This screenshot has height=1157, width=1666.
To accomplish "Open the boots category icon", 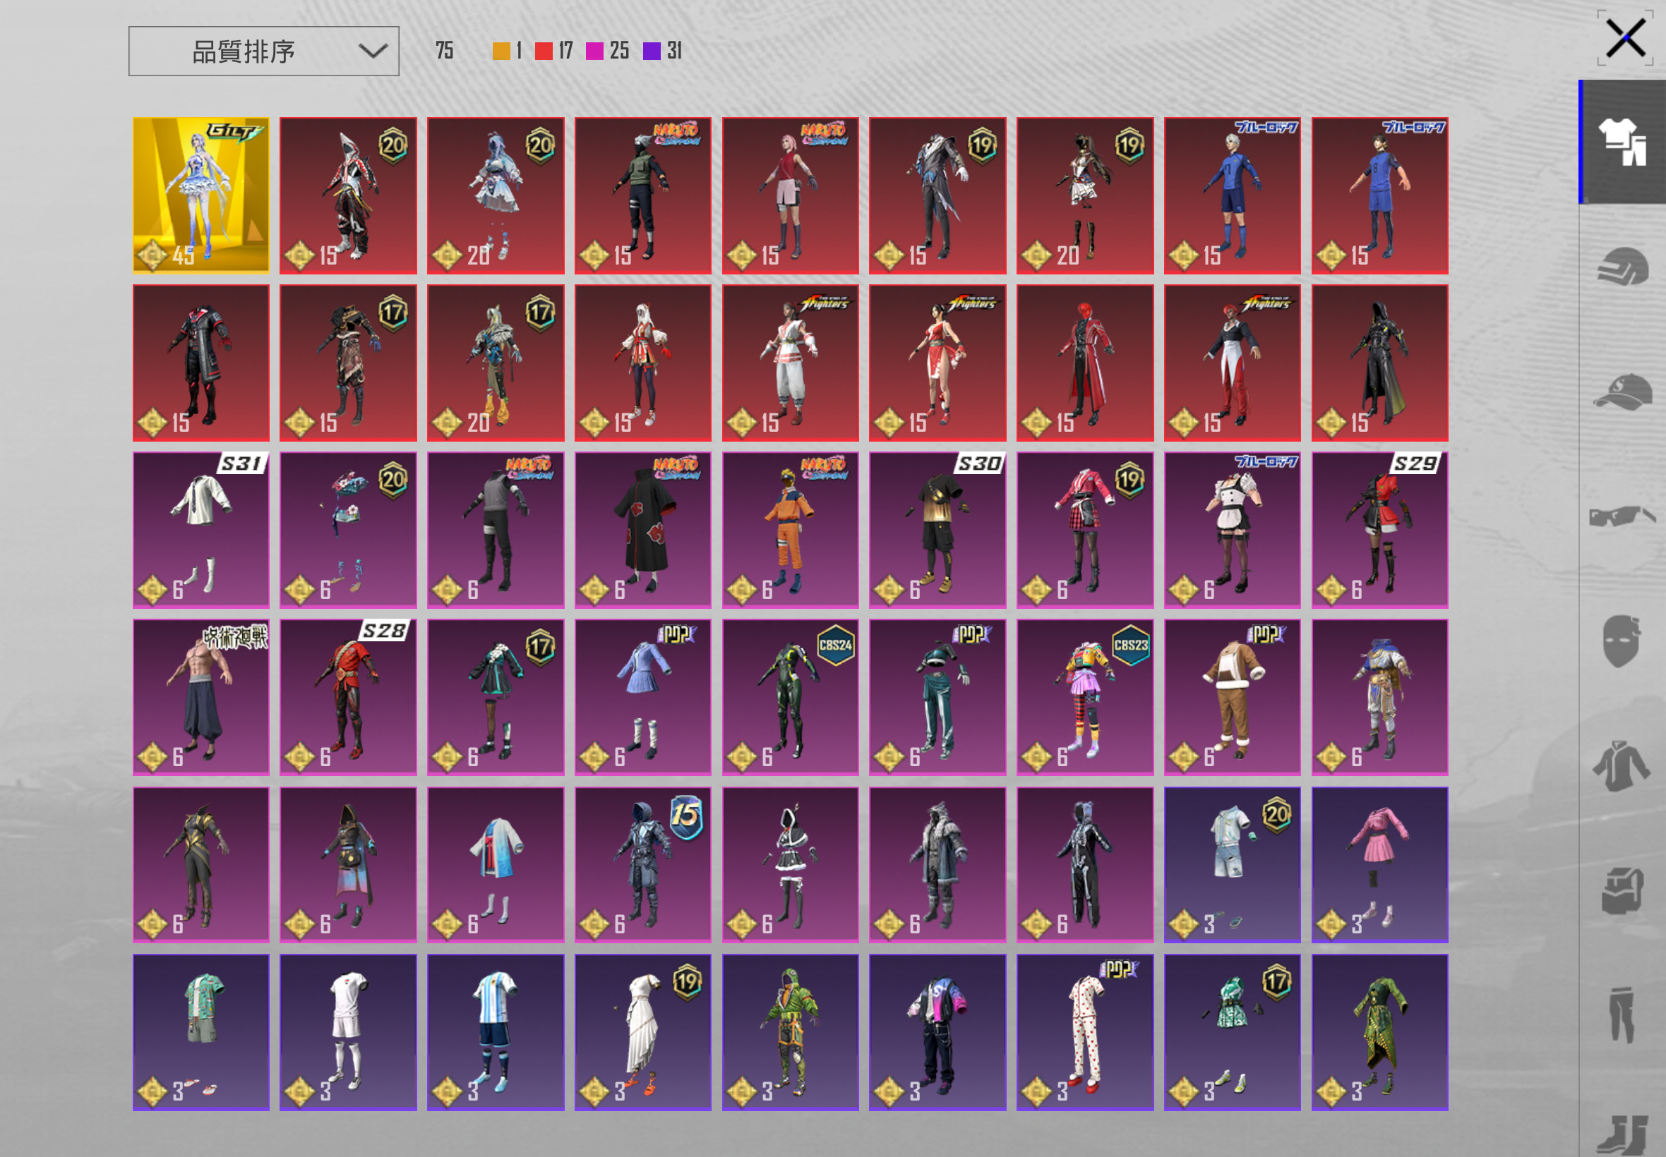I will coord(1622,1135).
